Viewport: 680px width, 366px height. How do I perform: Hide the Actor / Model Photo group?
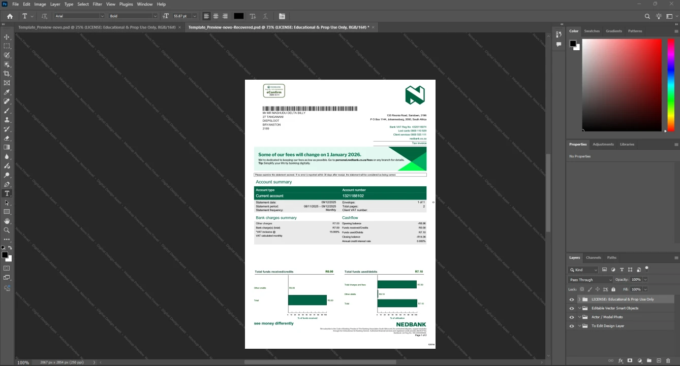click(572, 317)
